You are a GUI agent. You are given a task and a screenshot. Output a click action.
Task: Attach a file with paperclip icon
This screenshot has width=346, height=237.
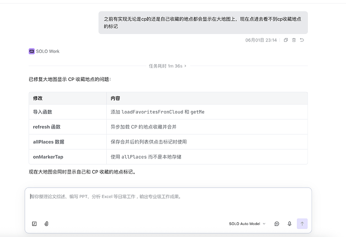(46, 224)
